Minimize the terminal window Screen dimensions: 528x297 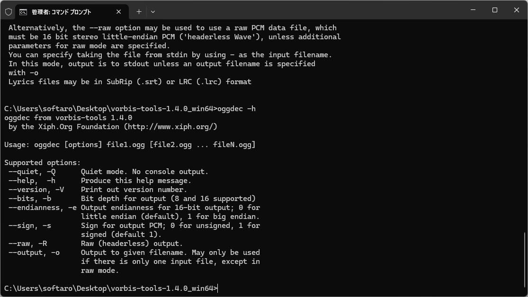(473, 10)
